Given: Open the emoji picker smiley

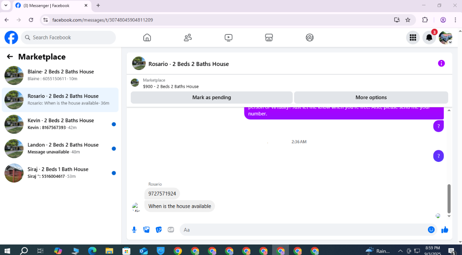Looking at the screenshot, I should 431,230.
